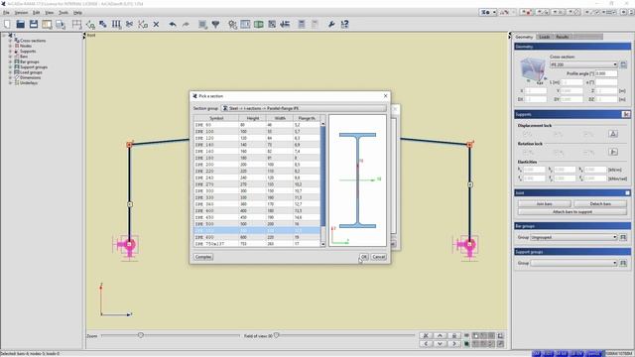This screenshot has width=635, height=357.
Task: Click the New project toolbar icon
Action: click(7, 24)
